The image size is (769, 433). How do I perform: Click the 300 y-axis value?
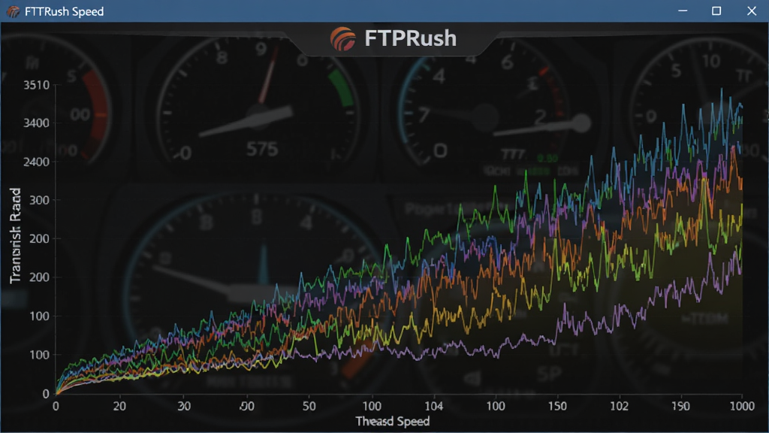(x=40, y=200)
